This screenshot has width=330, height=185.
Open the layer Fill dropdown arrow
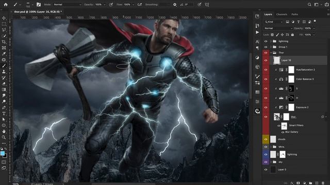pos(314,35)
